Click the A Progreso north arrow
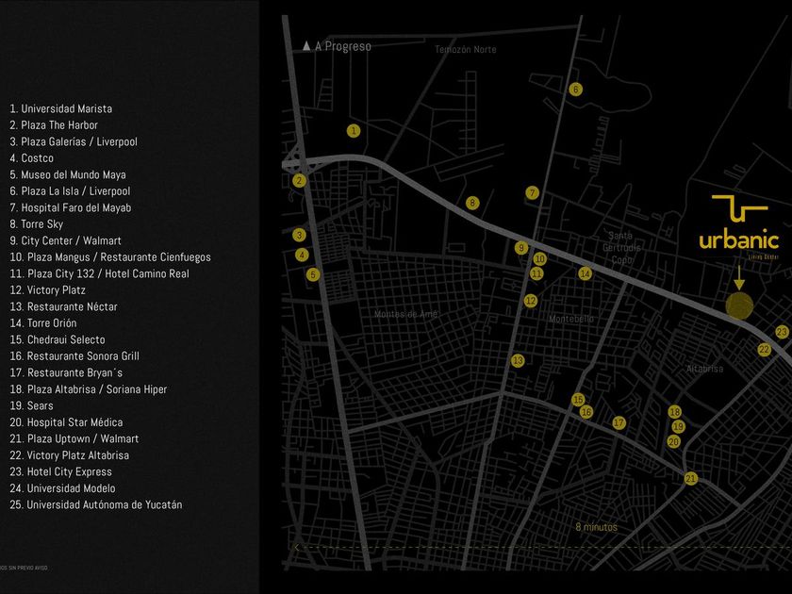This screenshot has width=792, height=594. [x=306, y=46]
